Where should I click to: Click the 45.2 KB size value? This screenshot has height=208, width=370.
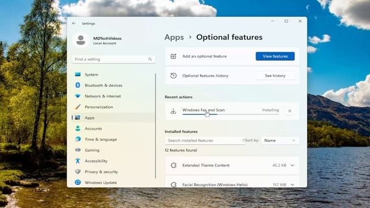pos(279,165)
